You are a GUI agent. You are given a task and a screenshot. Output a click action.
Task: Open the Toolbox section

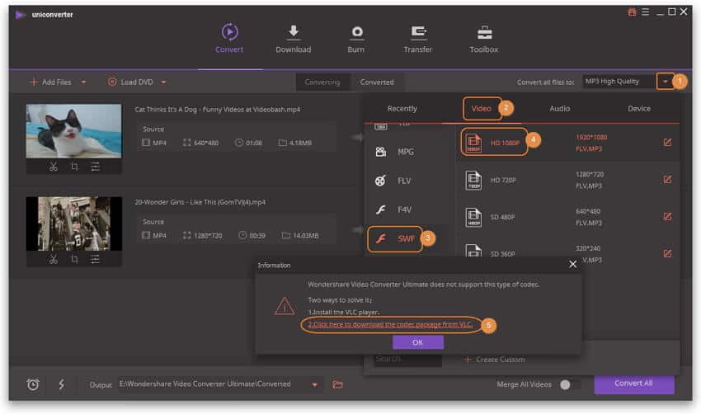(x=484, y=40)
